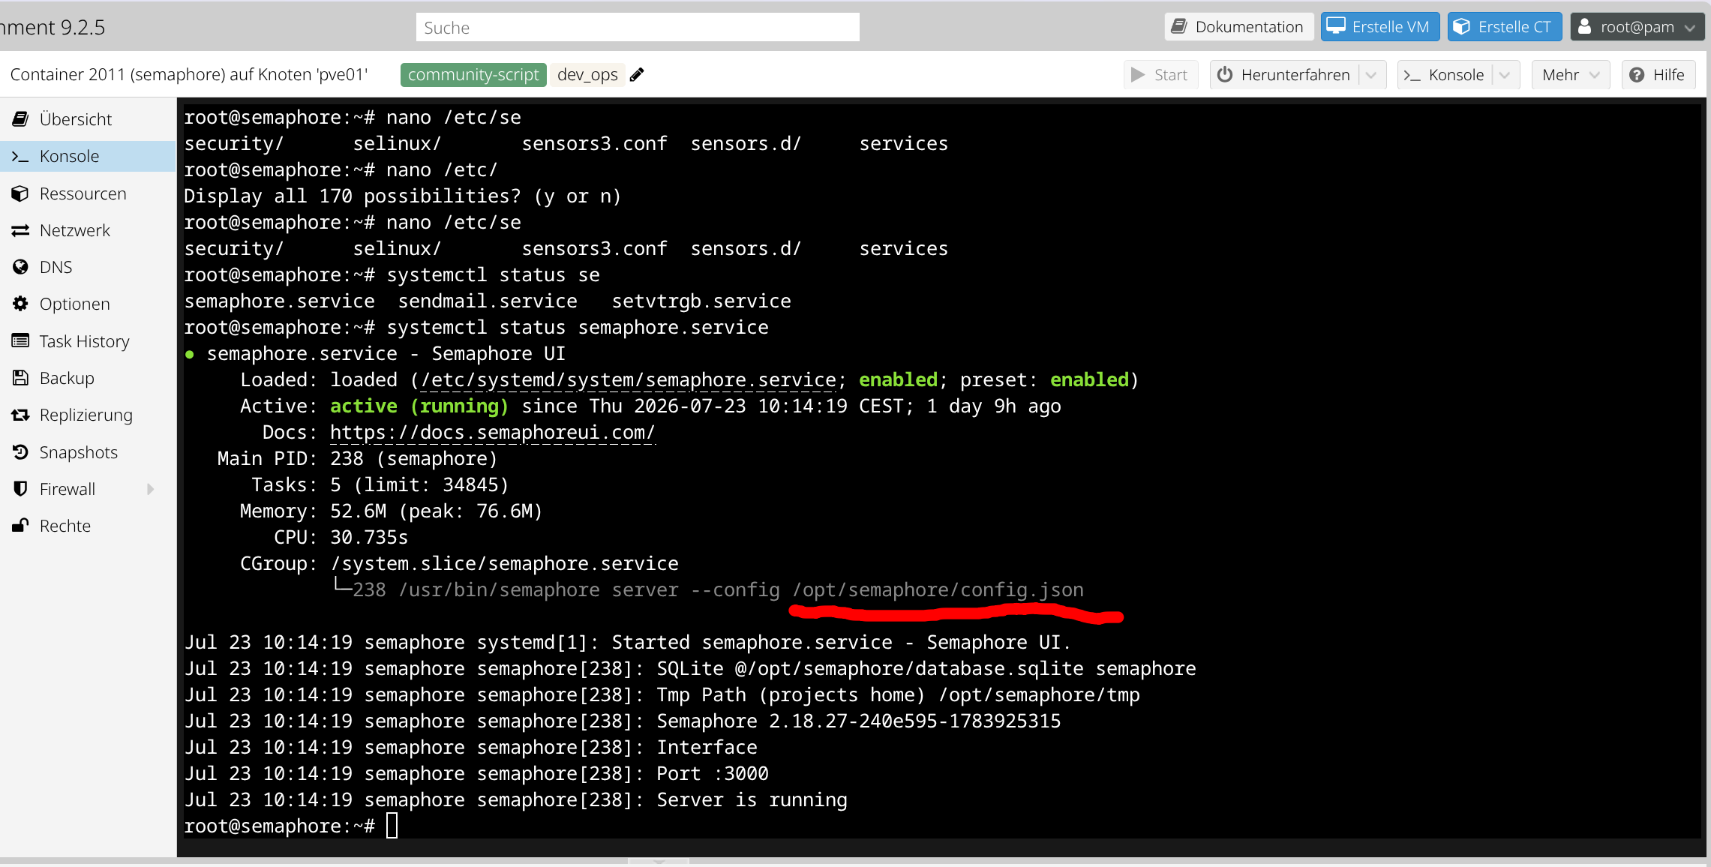The image size is (1711, 867).
Task: Edit tags using the pencil icon
Action: click(637, 74)
